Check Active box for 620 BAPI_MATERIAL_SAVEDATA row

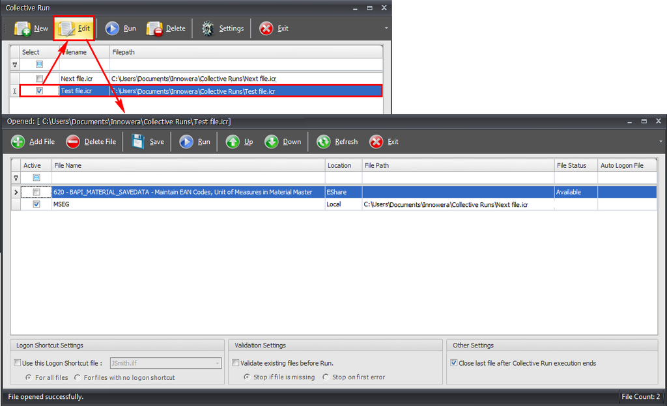pos(36,192)
